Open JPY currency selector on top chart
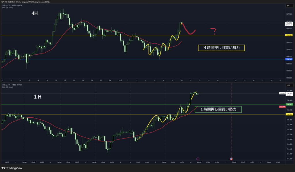 point(288,5)
